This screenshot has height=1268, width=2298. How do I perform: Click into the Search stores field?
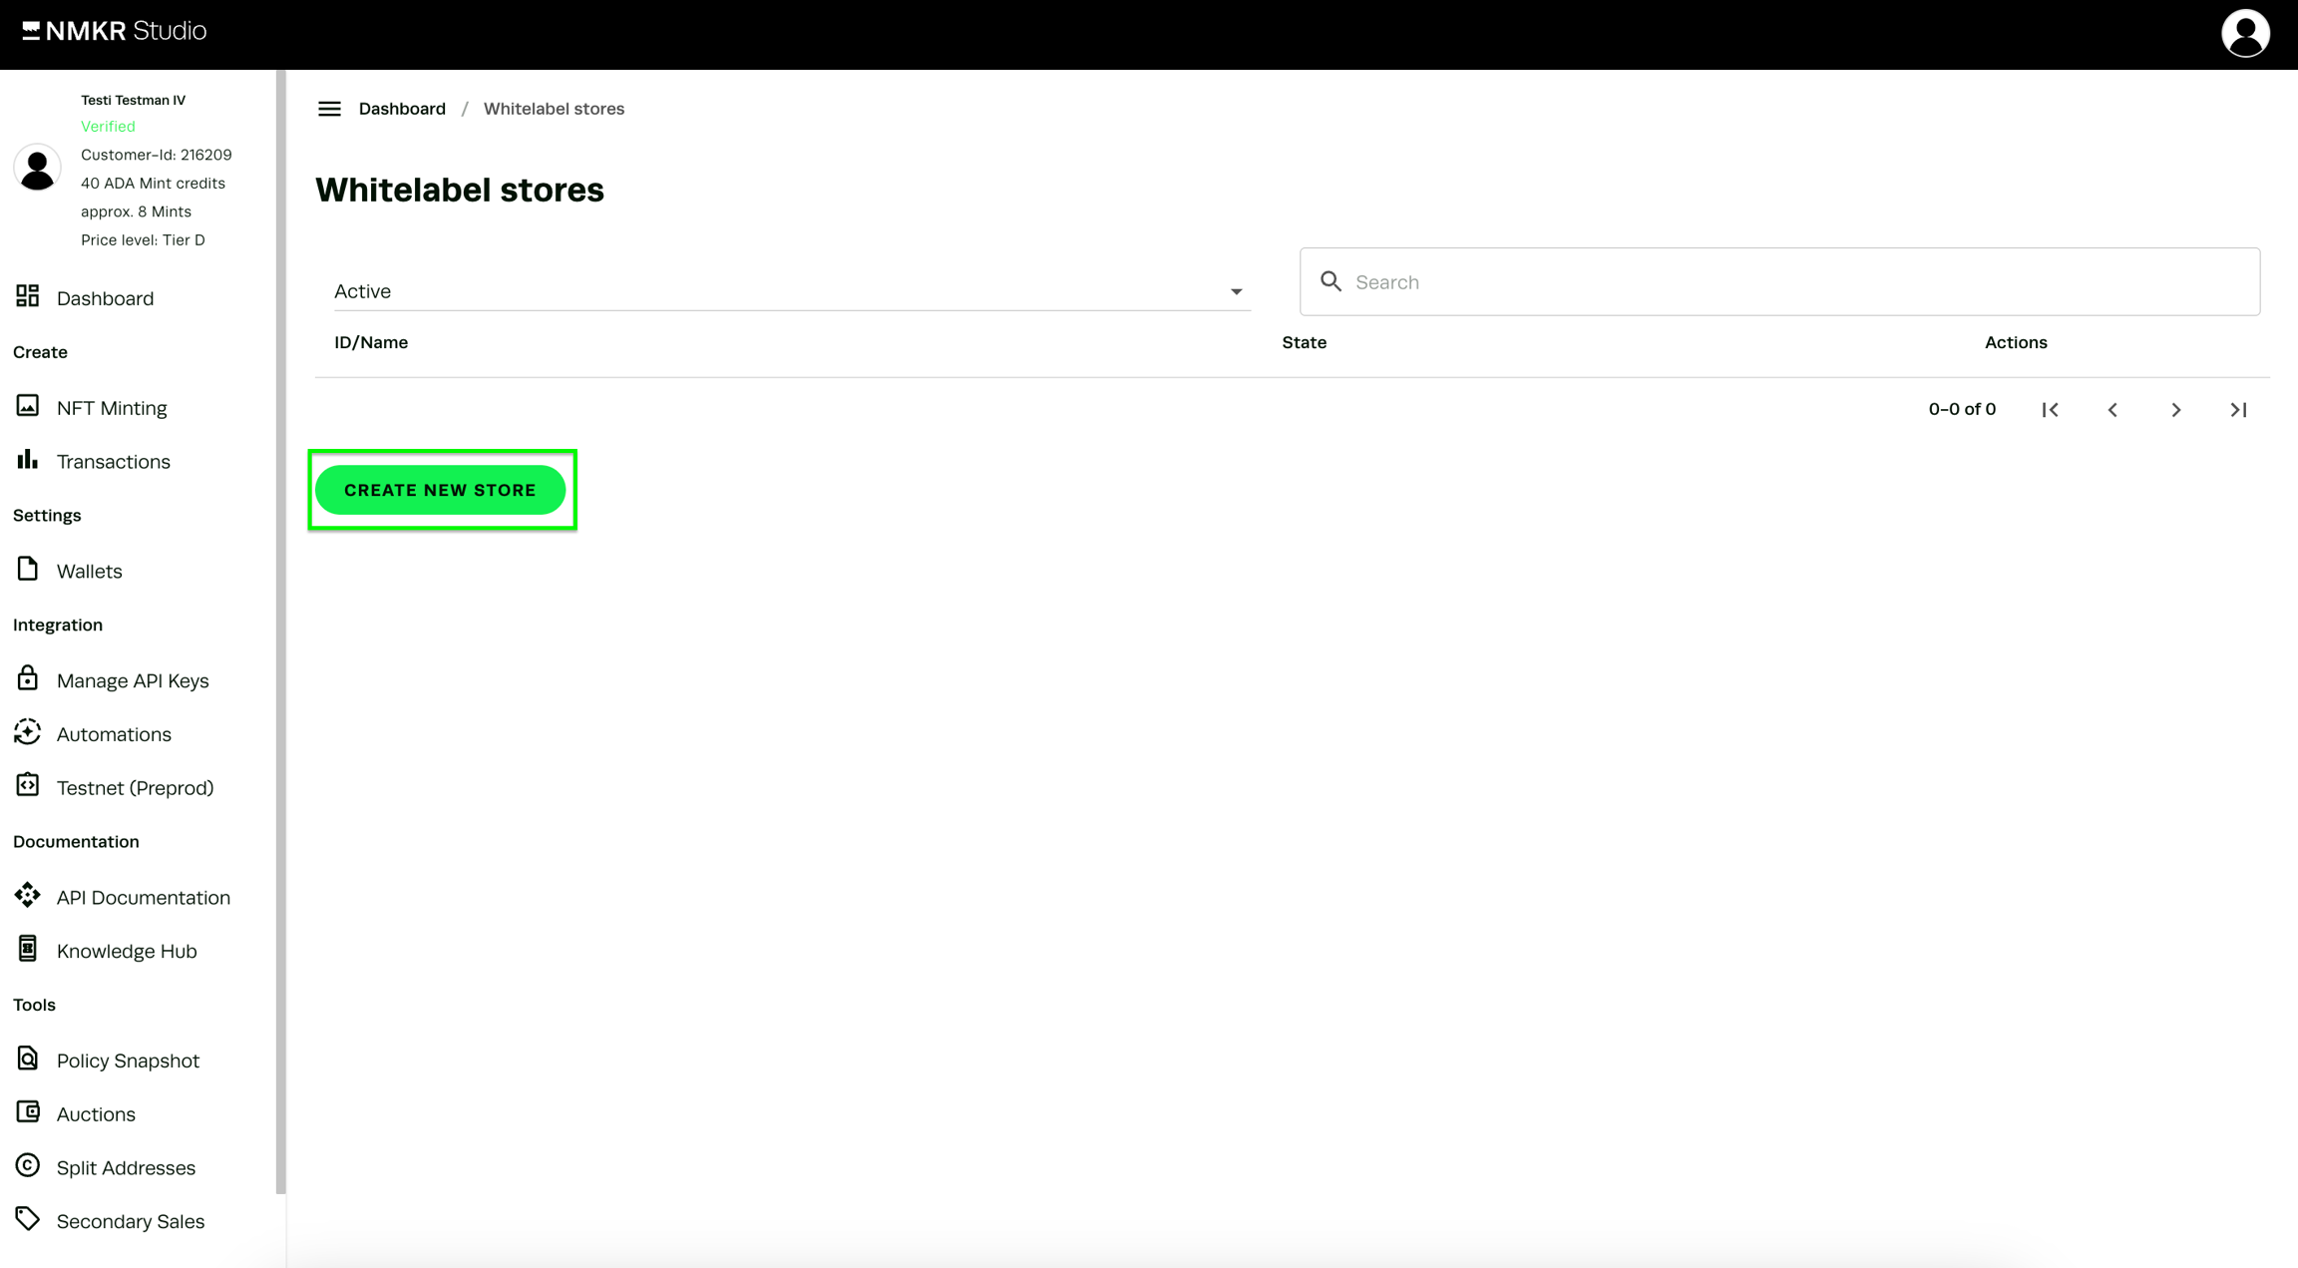click(1795, 282)
